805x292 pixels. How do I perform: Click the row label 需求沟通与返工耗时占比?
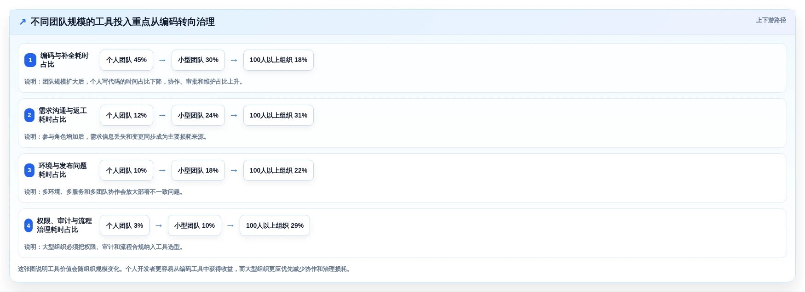click(x=63, y=115)
